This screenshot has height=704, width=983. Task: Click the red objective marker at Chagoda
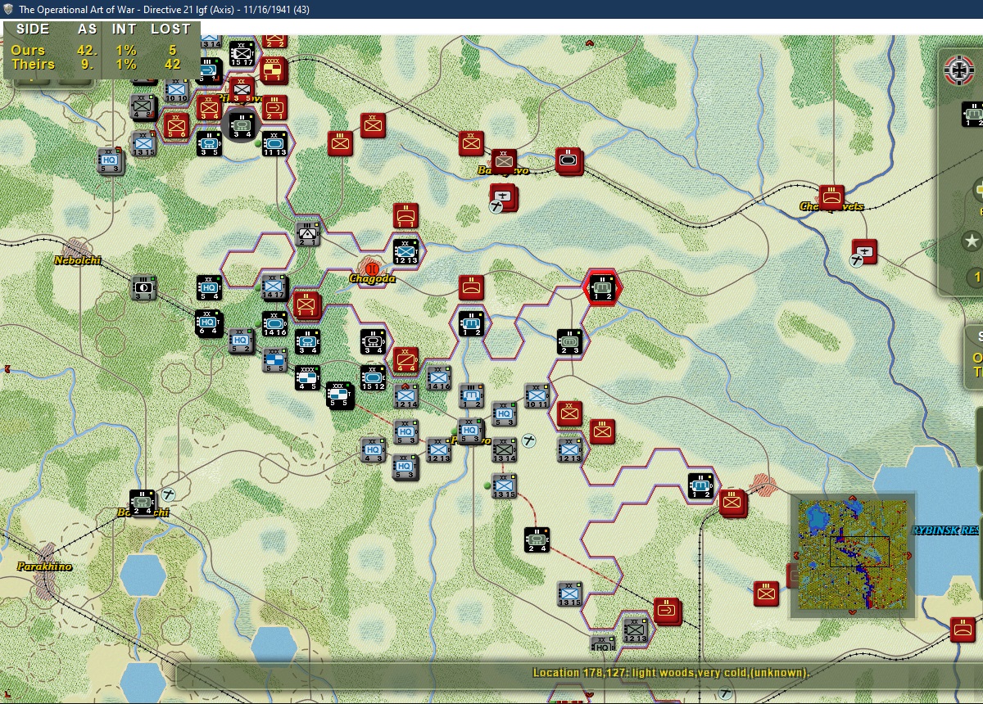point(373,267)
